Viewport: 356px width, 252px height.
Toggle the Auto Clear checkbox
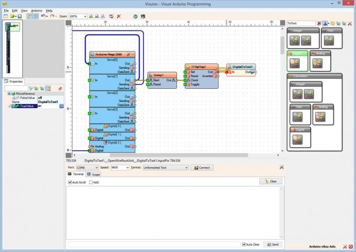244,244
